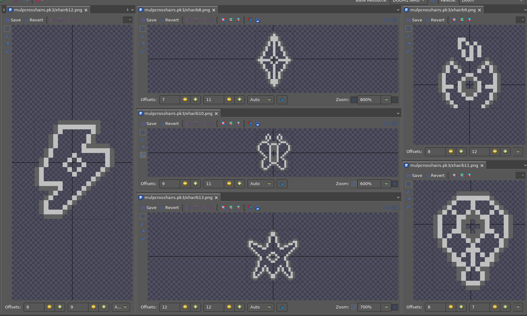The width and height of the screenshot is (527, 316).
Task: Select the Pencil tool in the xhairb9.png editor
Action: point(409,37)
